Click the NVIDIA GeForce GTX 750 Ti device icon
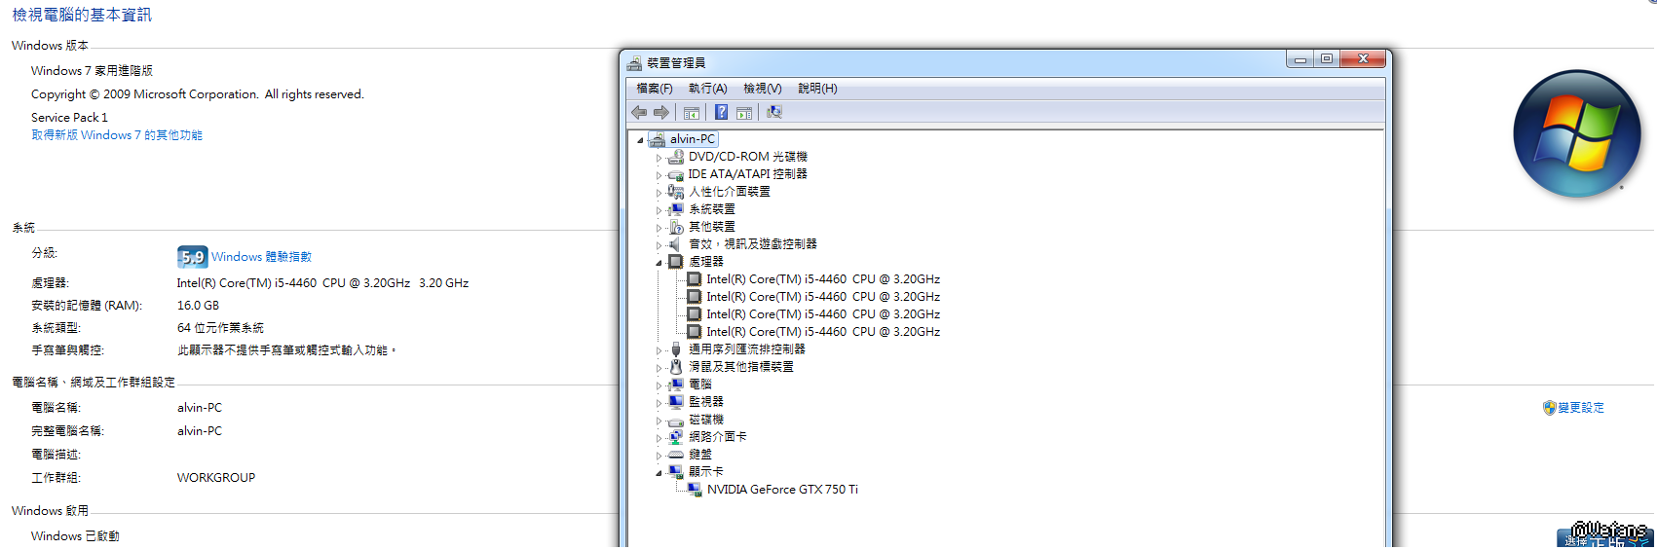 [x=695, y=490]
